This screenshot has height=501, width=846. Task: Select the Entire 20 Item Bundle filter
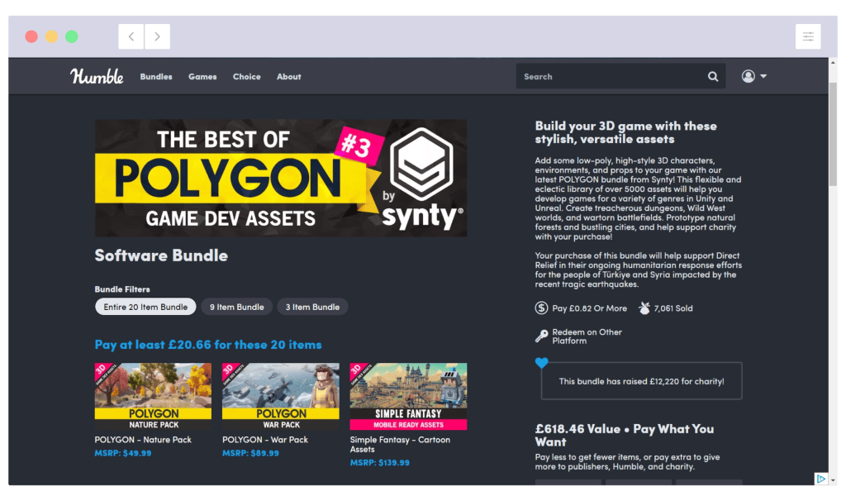coord(145,307)
